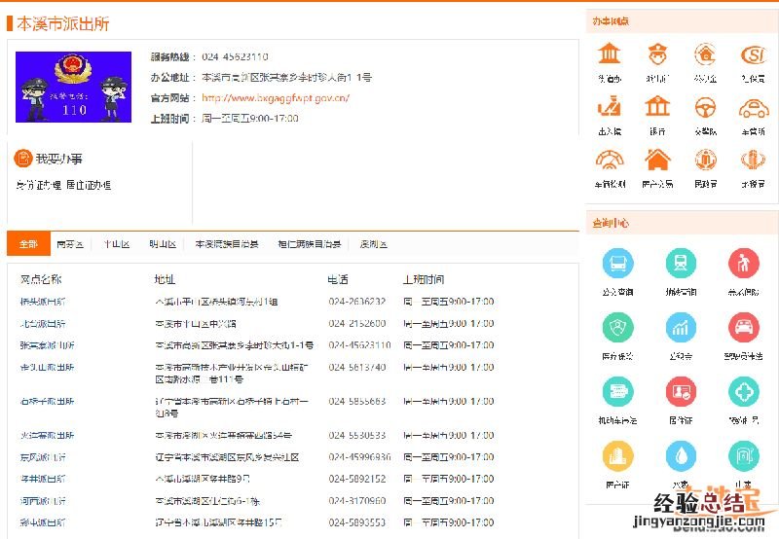779x539 pixels.
Task: Click the police 110 cartoon thumbnail
Action: click(x=73, y=87)
